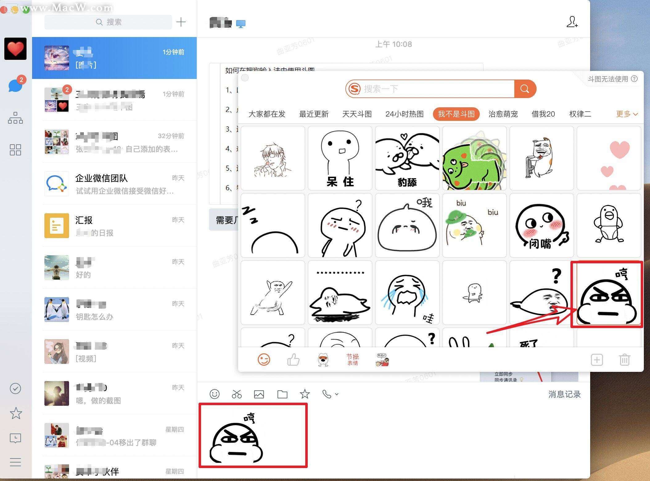650x481 pixels.
Task: Click the add member icon top right
Action: click(572, 22)
